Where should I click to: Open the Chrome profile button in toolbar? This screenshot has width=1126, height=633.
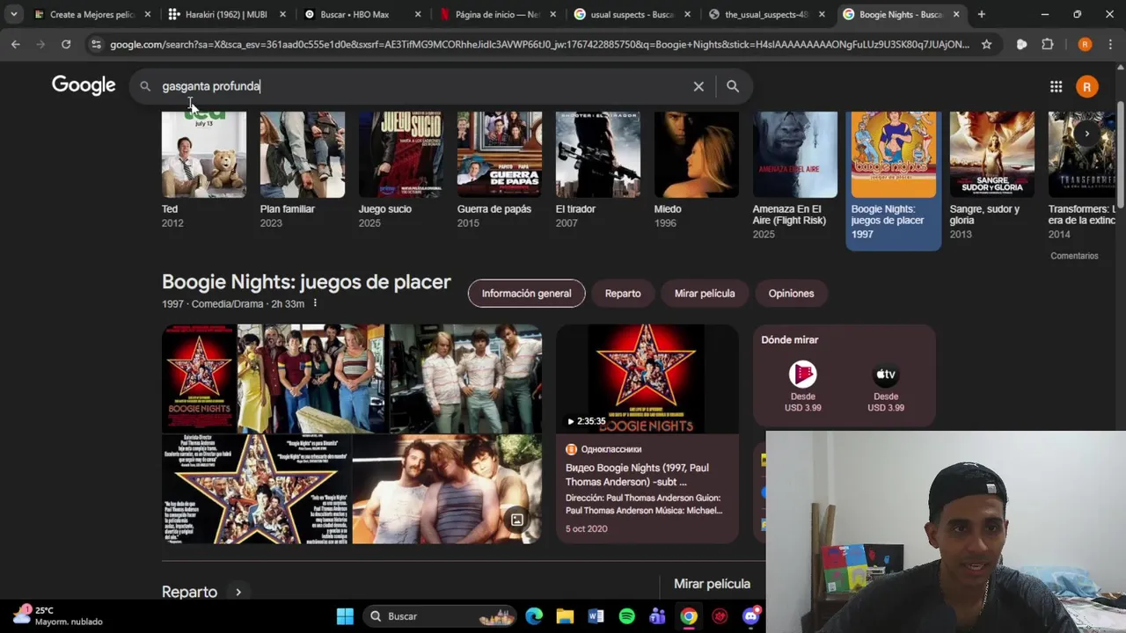pos(1085,44)
